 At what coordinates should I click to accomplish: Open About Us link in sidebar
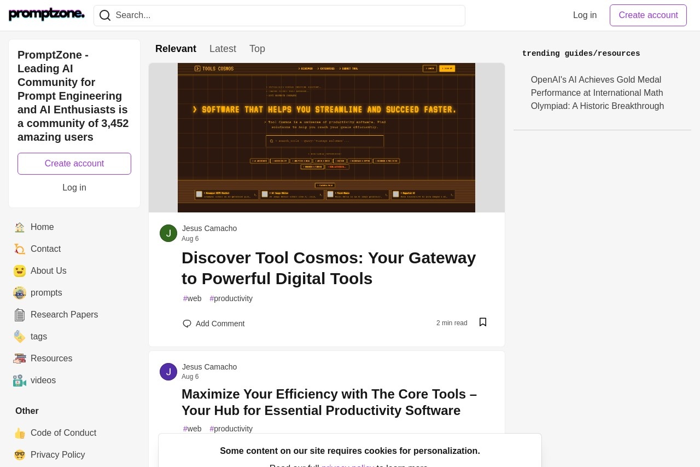pyautogui.click(x=74, y=271)
